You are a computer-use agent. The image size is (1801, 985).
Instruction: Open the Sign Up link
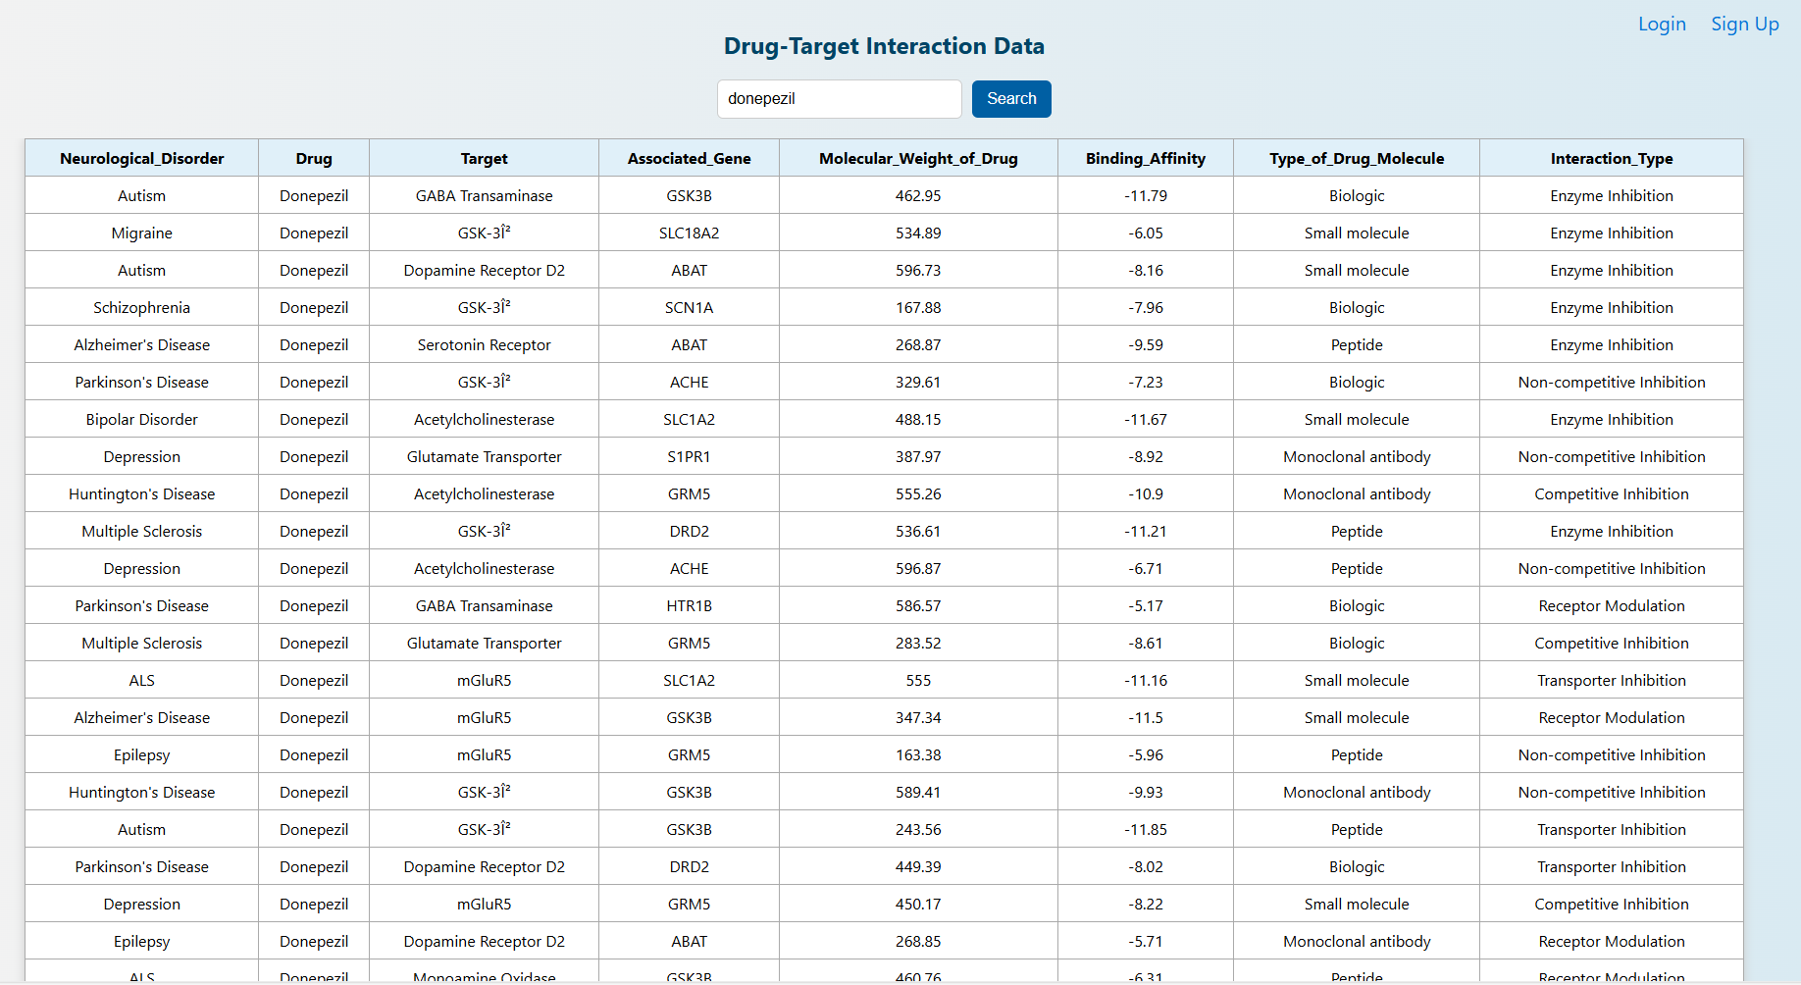[1745, 25]
